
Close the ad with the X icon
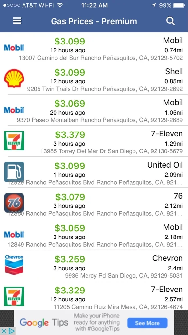click(x=4, y=331)
